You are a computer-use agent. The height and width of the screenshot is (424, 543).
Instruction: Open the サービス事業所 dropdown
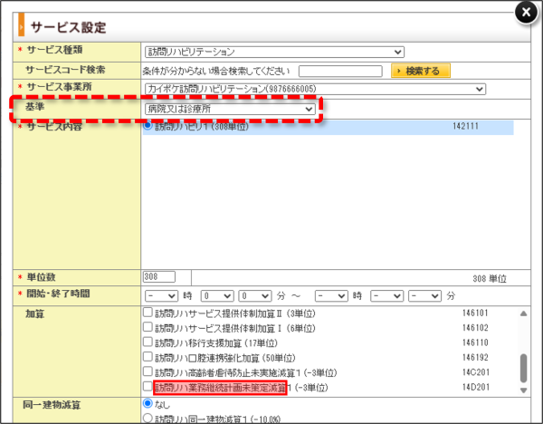pyautogui.click(x=315, y=89)
